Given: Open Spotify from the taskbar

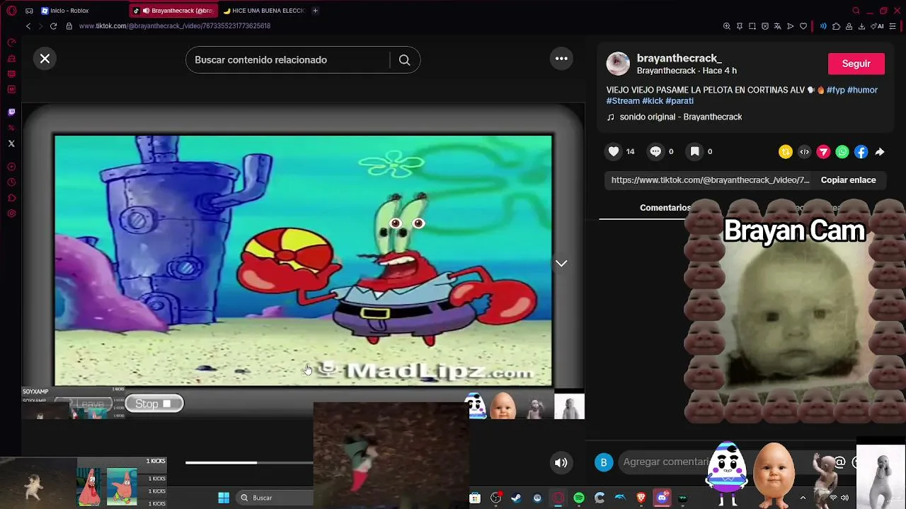Looking at the screenshot, I should point(579,498).
